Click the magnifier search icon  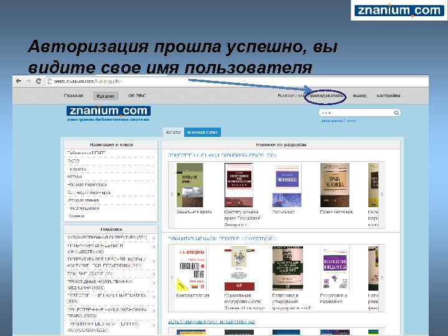click(396, 113)
